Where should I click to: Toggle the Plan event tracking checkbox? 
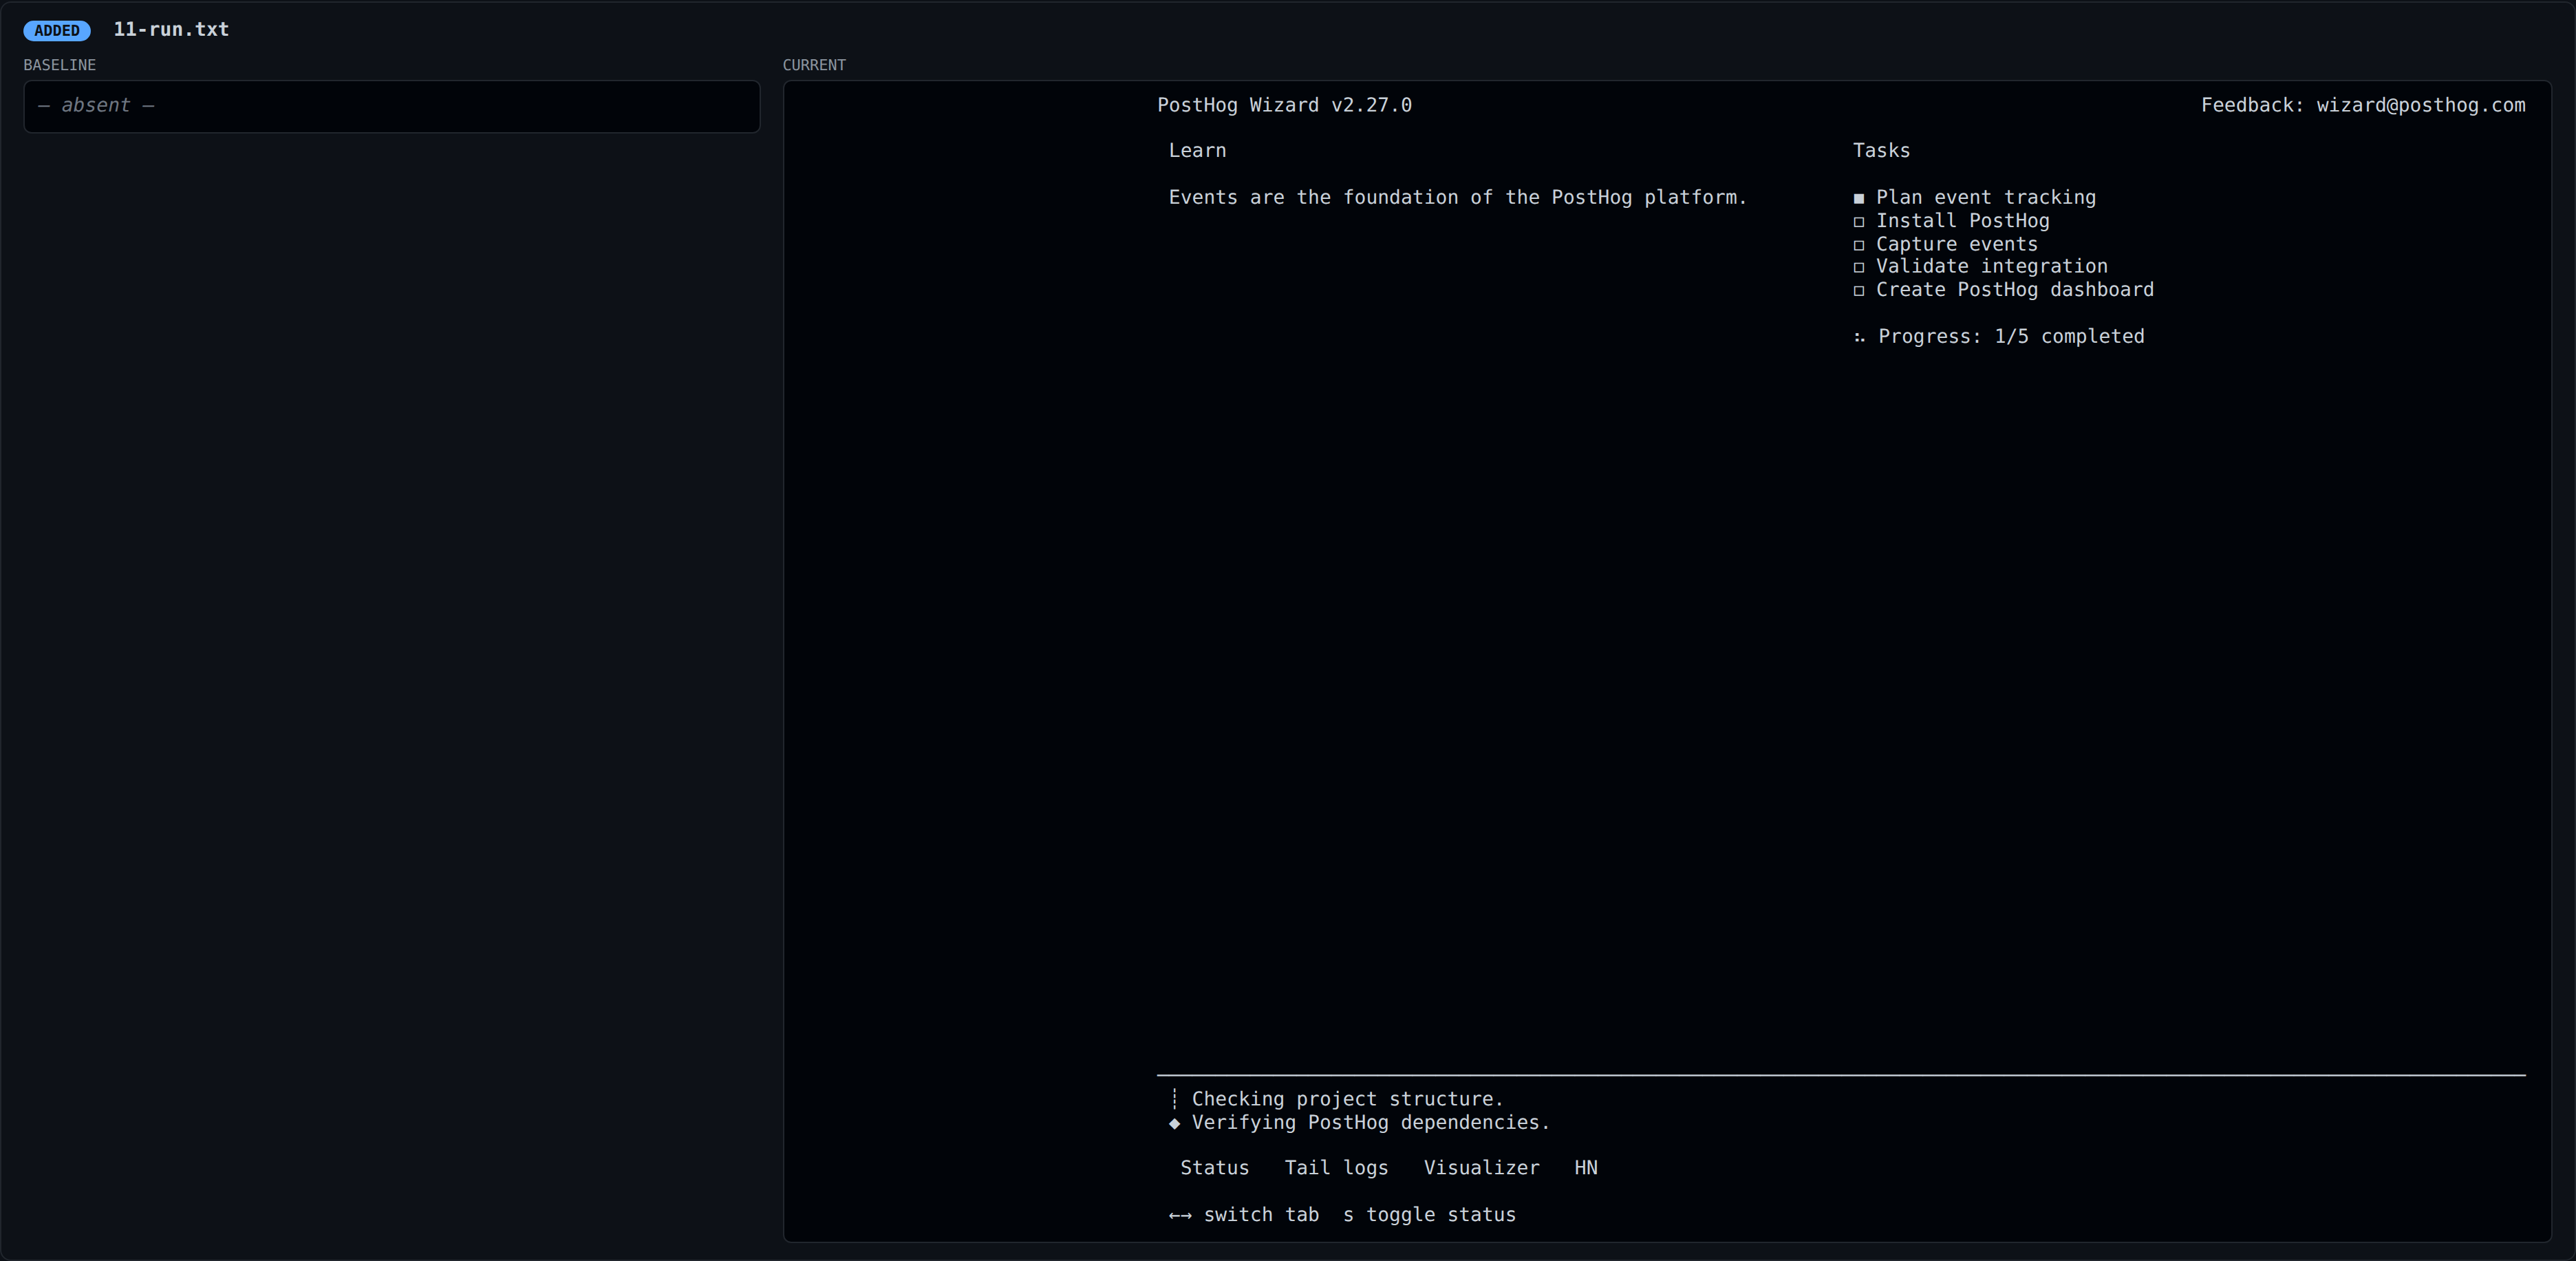point(1859,198)
